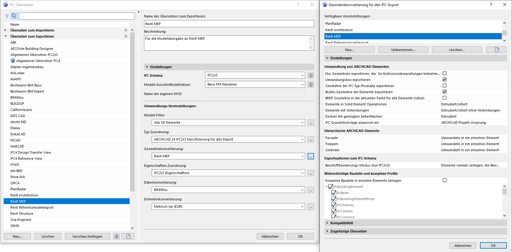Click the filter funnel icon in translator list

pos(7,16)
